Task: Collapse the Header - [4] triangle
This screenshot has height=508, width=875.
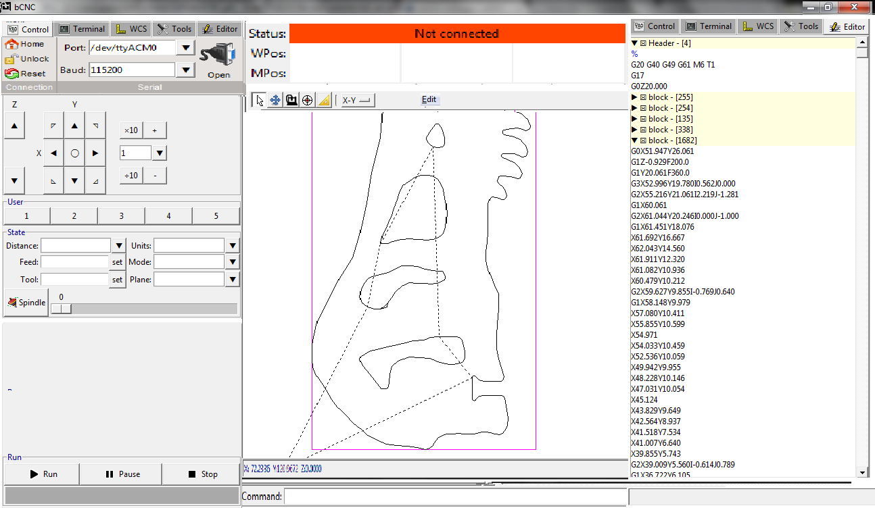Action: pos(635,43)
